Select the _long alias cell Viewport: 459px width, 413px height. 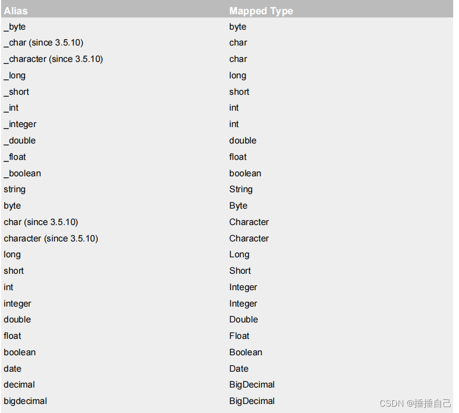[x=15, y=75]
